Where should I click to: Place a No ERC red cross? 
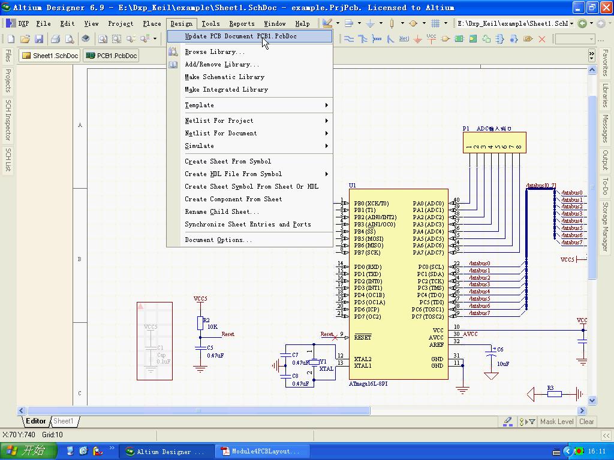542,39
